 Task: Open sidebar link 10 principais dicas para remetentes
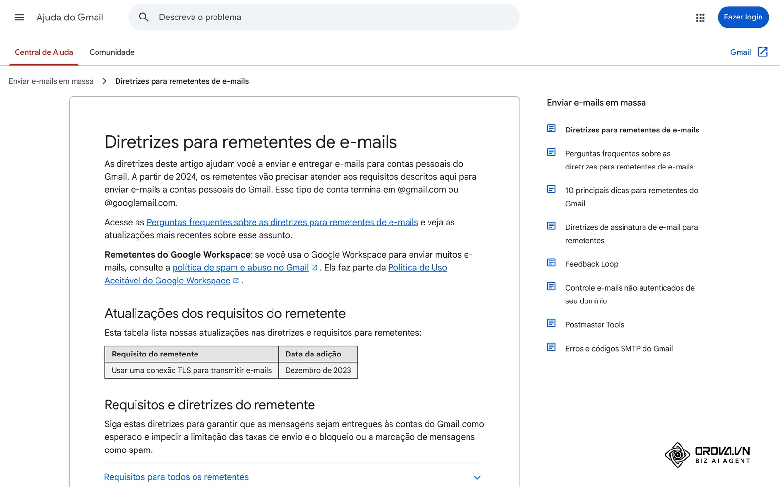[632, 197]
